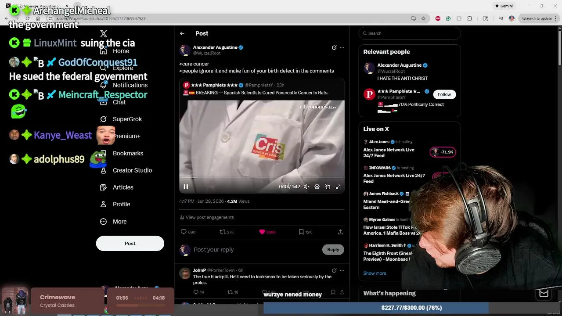Image resolution: width=562 pixels, height=316 pixels.
Task: Click the AdBlock Plus extension icon
Action: tap(438, 18)
